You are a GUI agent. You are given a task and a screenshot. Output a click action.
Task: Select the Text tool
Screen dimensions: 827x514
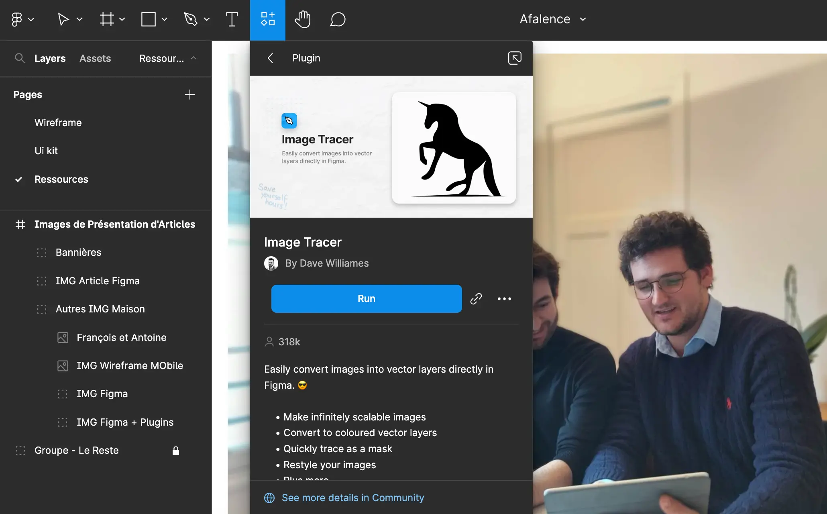coord(232,19)
